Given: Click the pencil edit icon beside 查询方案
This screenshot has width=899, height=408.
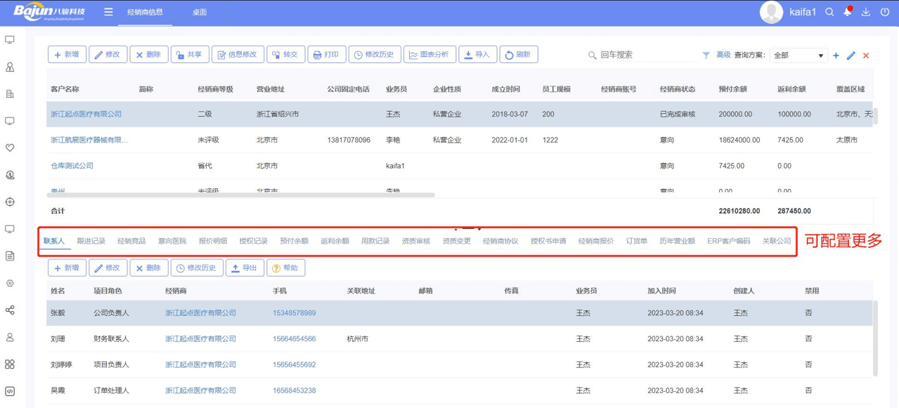Looking at the screenshot, I should [851, 55].
